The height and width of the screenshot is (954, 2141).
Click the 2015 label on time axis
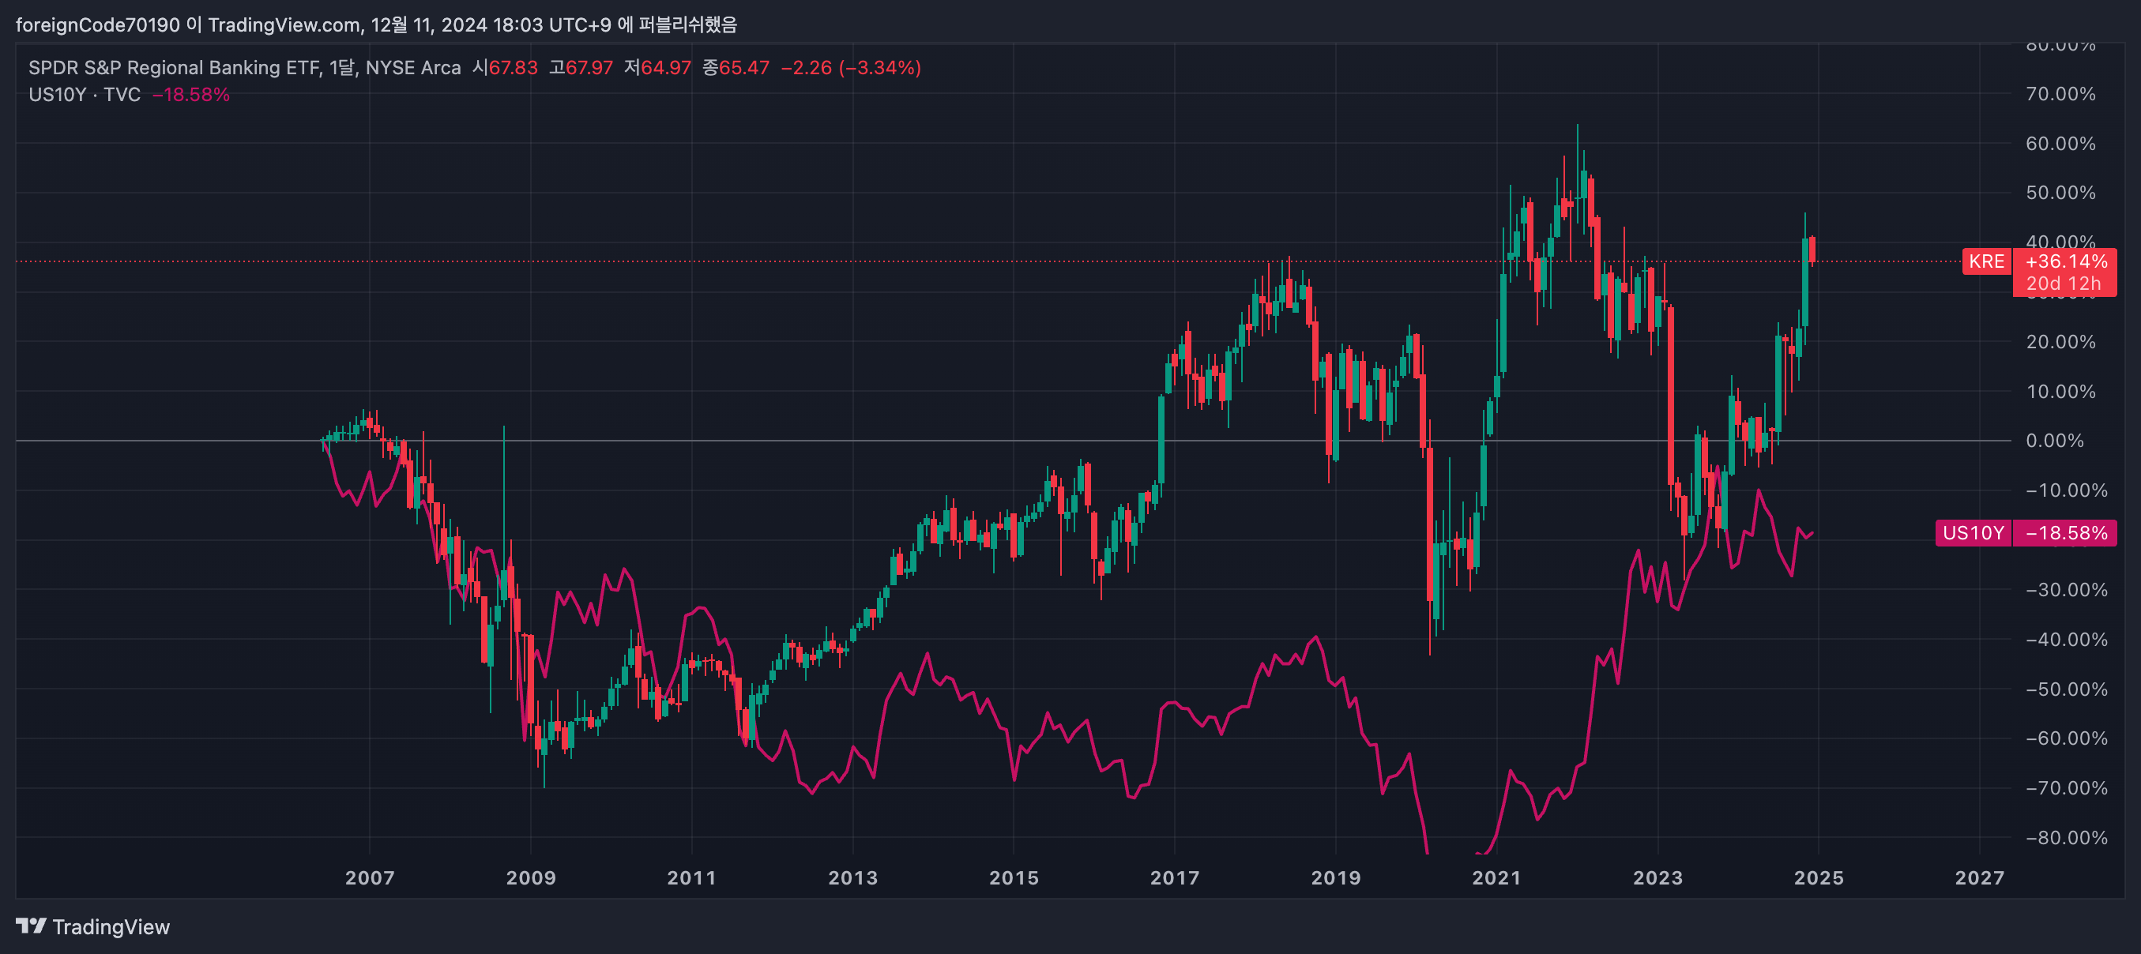point(1014,877)
